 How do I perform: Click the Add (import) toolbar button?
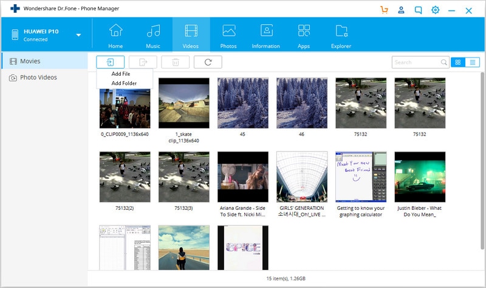pos(111,62)
